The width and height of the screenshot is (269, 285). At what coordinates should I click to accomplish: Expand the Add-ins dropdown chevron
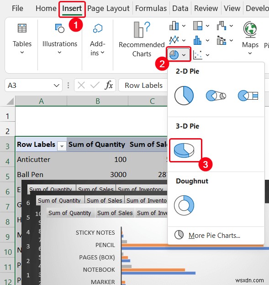click(x=103, y=52)
